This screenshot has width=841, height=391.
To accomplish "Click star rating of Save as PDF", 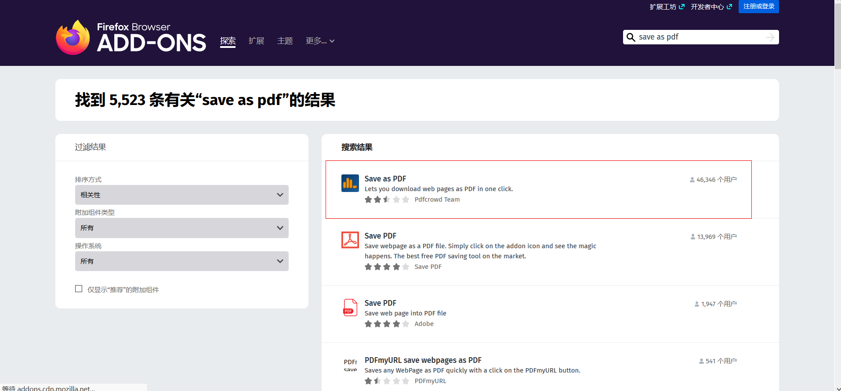I will [x=387, y=199].
